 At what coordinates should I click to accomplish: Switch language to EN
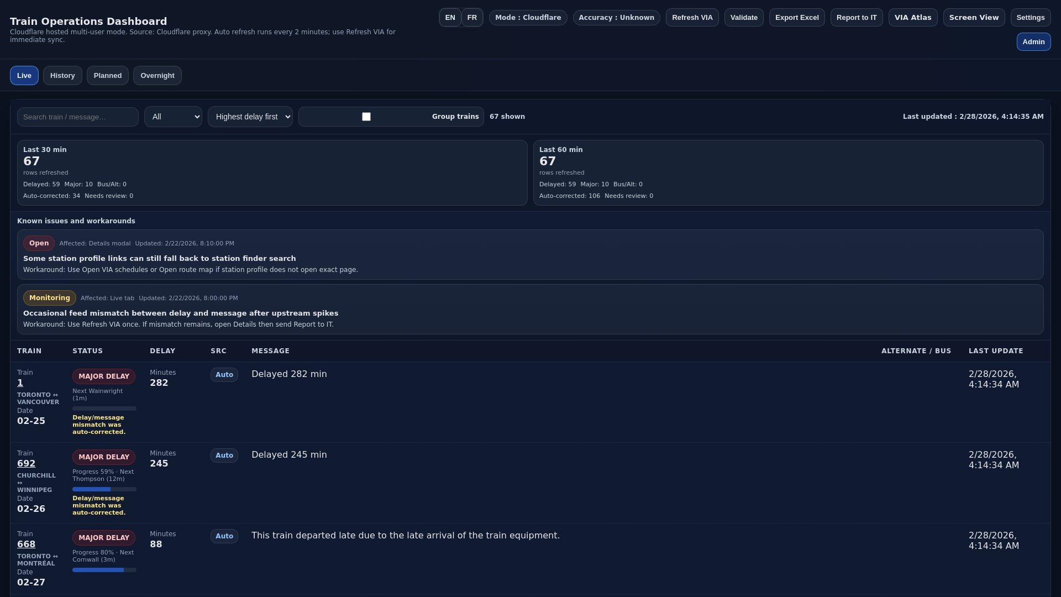[450, 18]
